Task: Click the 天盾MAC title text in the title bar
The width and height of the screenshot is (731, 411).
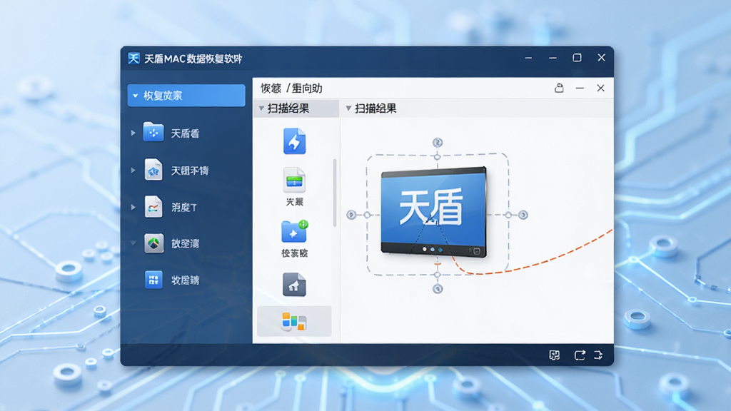Action: pos(193,59)
